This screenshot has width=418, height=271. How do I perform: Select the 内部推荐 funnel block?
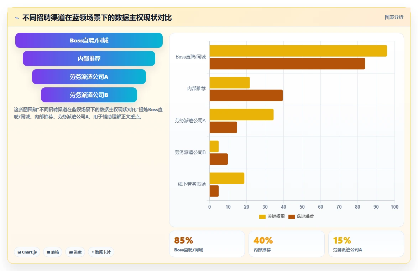pos(89,58)
